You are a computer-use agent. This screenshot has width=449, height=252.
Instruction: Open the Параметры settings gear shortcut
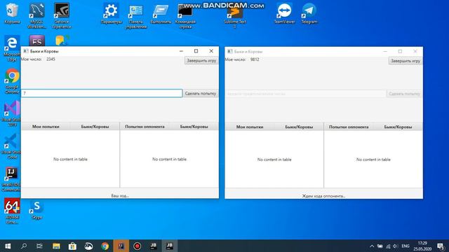point(111,13)
